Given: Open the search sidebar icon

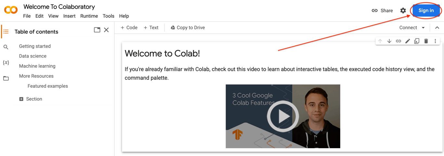Looking at the screenshot, I should click(6, 47).
